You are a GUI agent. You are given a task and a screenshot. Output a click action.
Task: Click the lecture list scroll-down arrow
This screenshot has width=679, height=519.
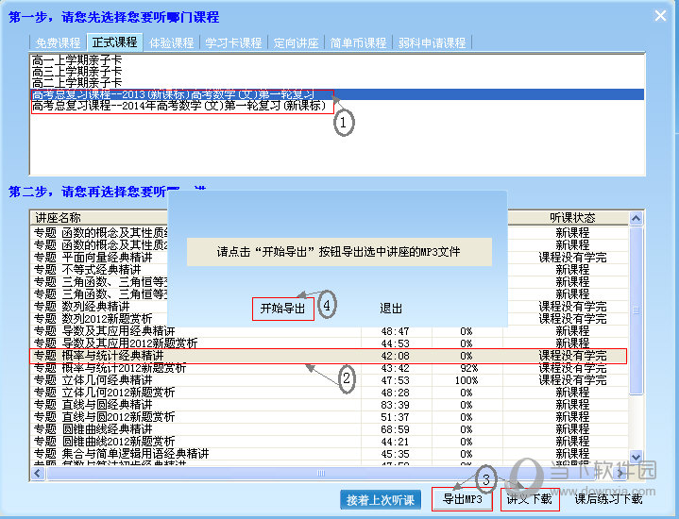[636, 455]
